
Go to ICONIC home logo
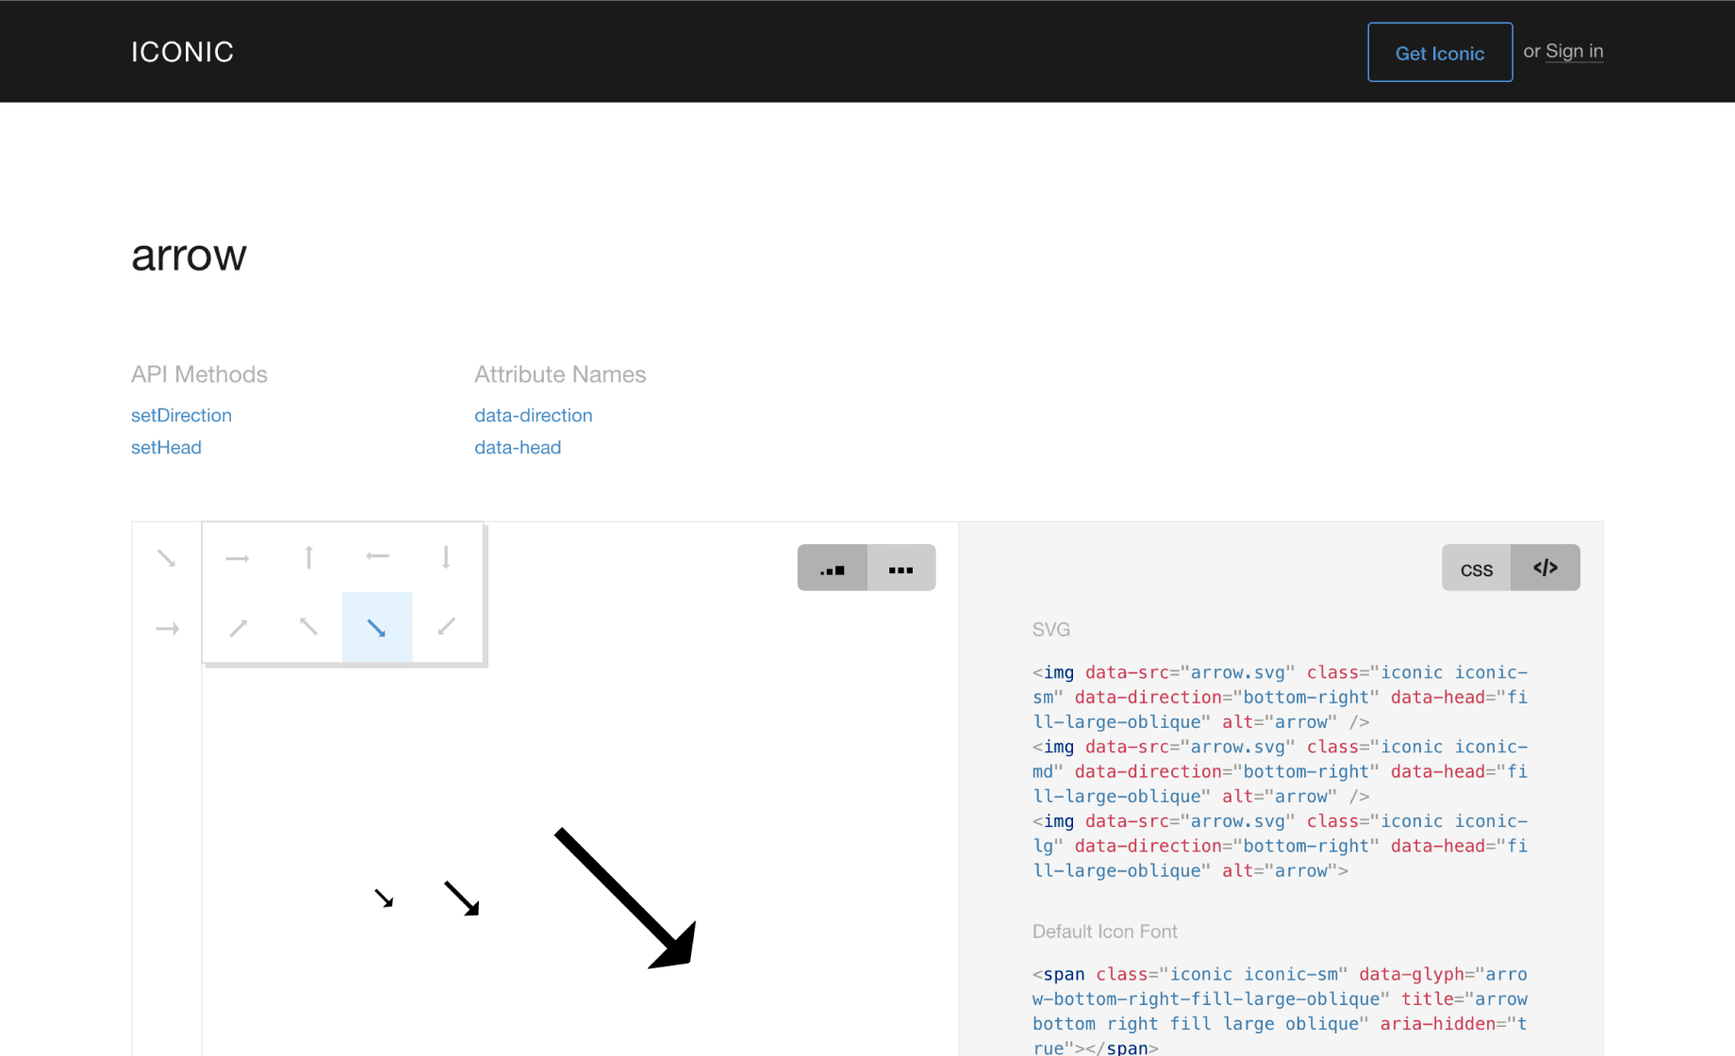tap(182, 52)
